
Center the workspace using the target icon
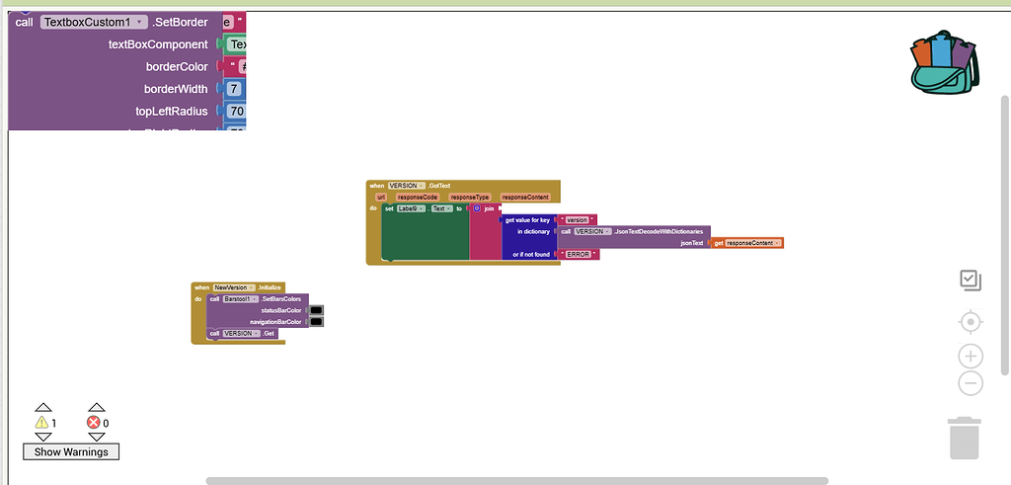tap(971, 322)
